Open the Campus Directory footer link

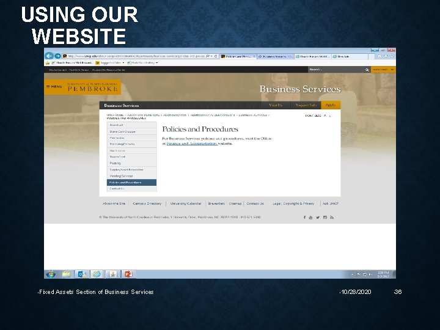[x=147, y=204]
